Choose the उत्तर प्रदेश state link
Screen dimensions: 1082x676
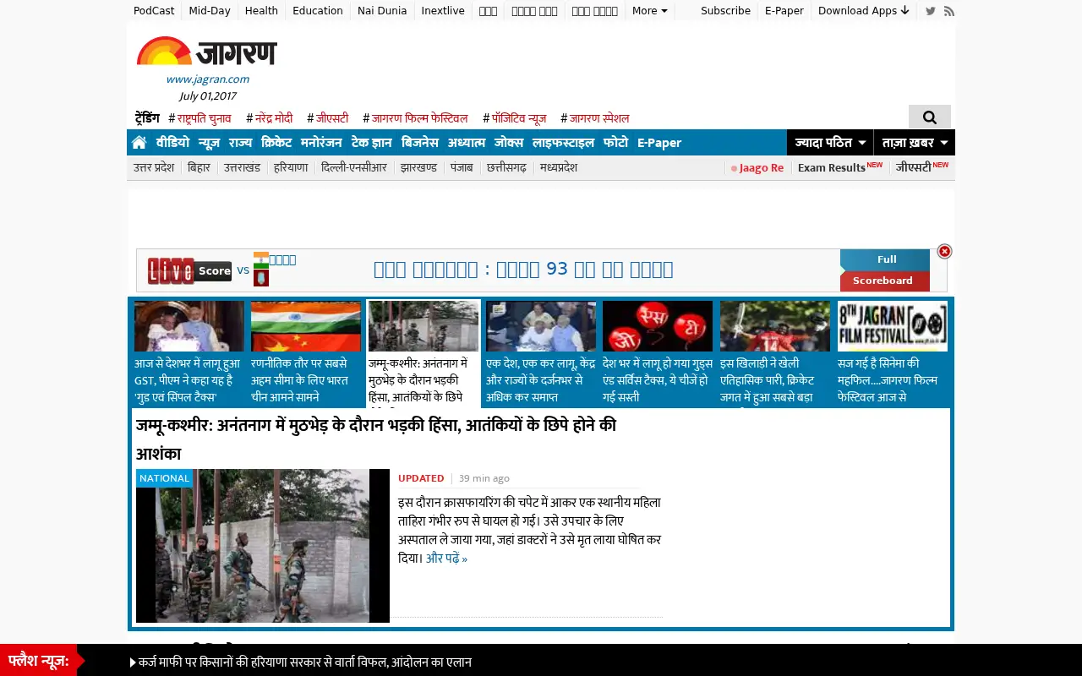154,167
